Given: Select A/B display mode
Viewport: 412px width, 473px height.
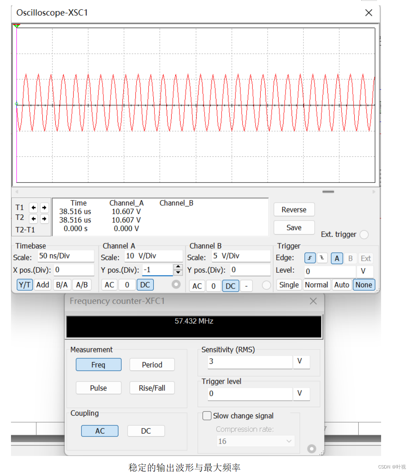Looking at the screenshot, I should point(82,285).
